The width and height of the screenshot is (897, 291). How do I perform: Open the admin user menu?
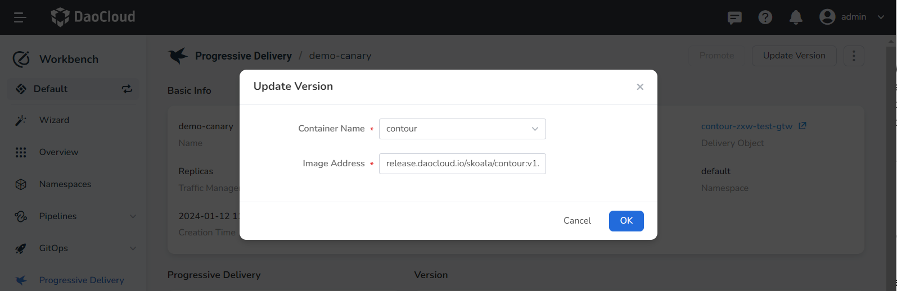[x=852, y=17]
